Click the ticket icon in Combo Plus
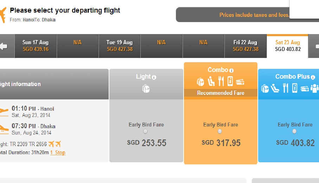 pos(305,89)
